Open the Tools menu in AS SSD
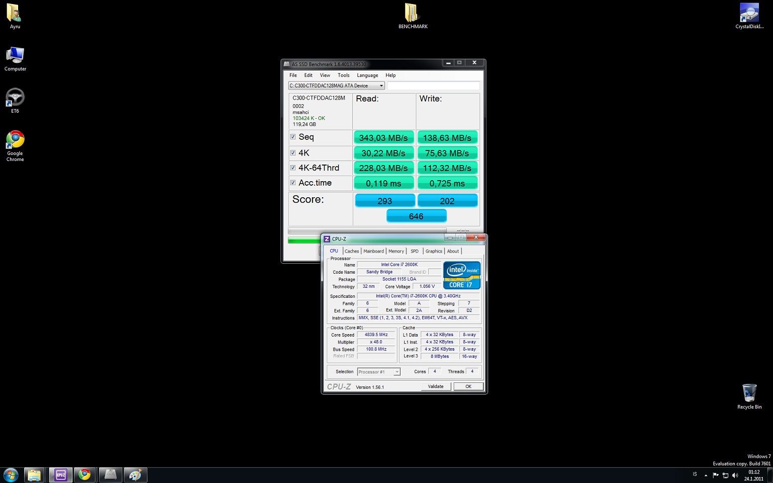 (x=343, y=75)
